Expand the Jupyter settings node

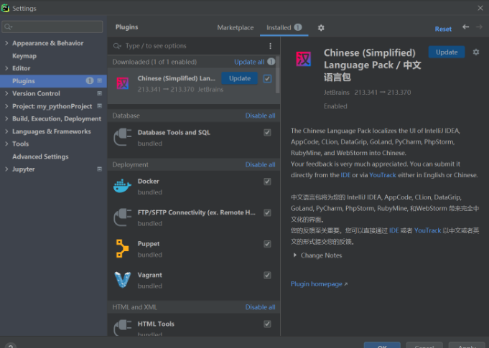[6, 169]
